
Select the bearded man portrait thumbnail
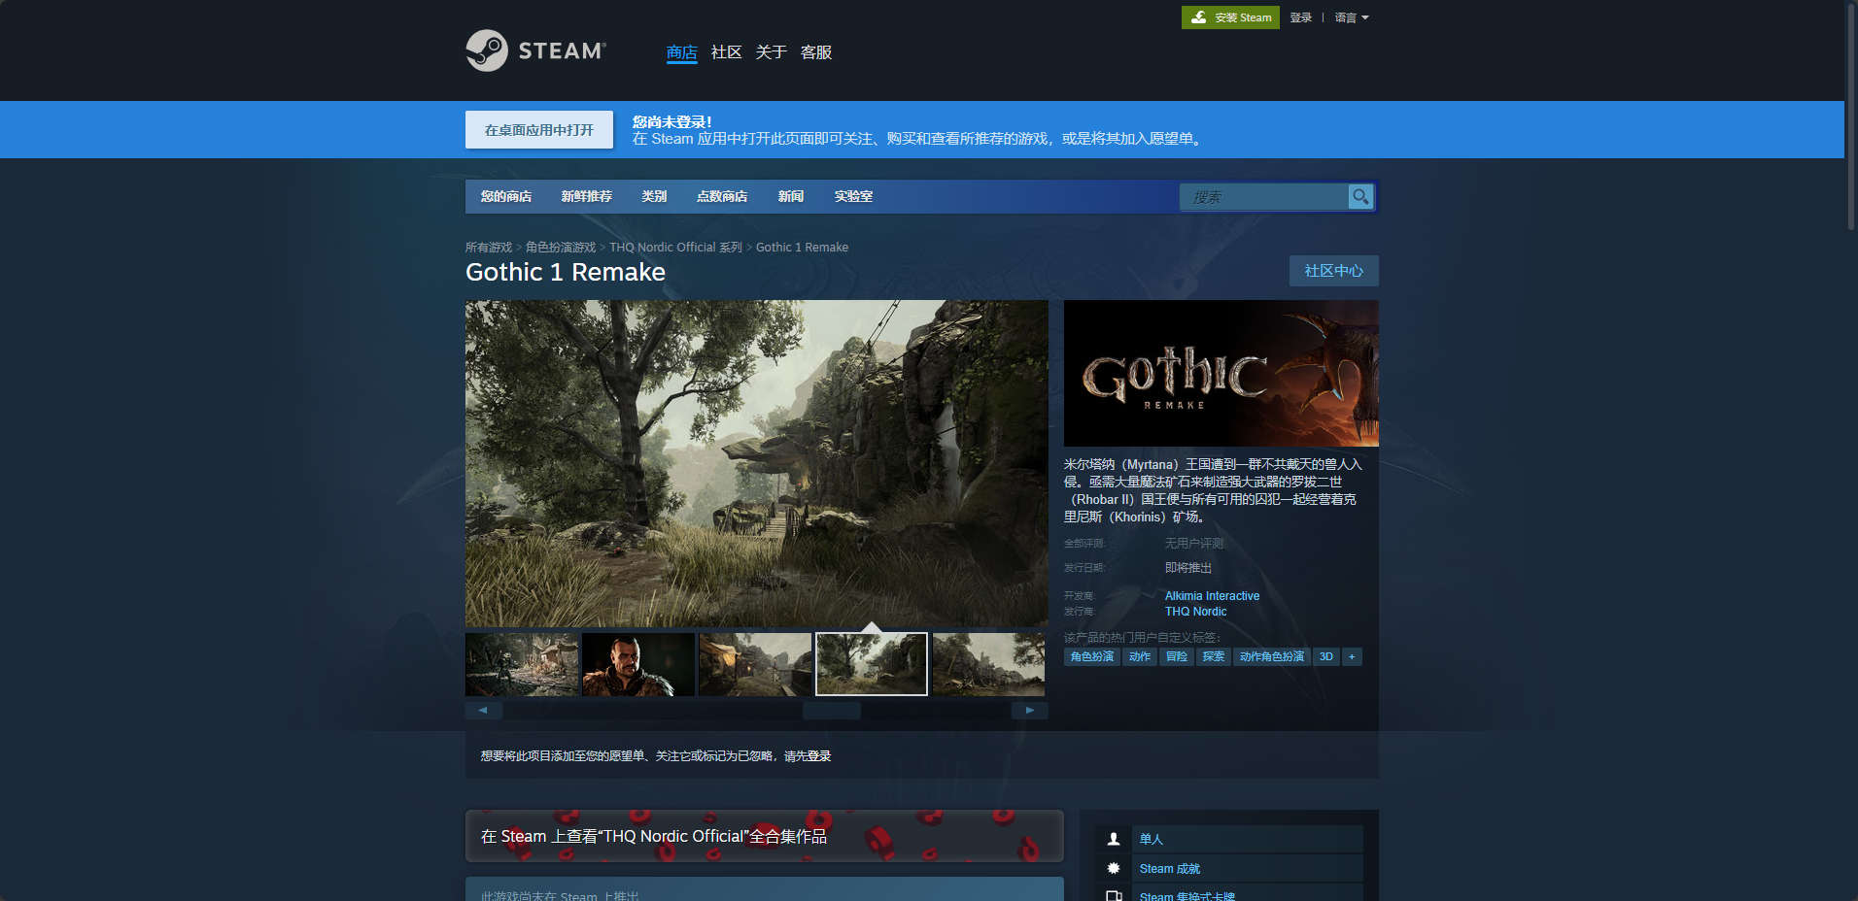pos(638,664)
